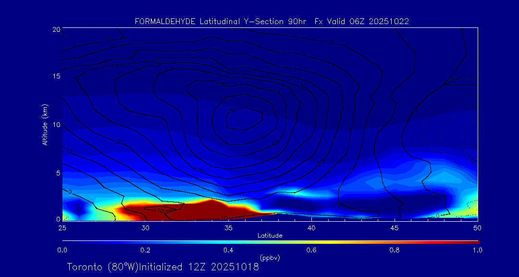Click the 'Latitude' x-axis label
This screenshot has width=519, height=277.
(x=270, y=235)
